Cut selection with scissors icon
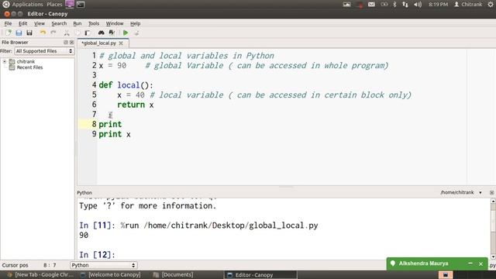496x279 pixels. coord(67,33)
